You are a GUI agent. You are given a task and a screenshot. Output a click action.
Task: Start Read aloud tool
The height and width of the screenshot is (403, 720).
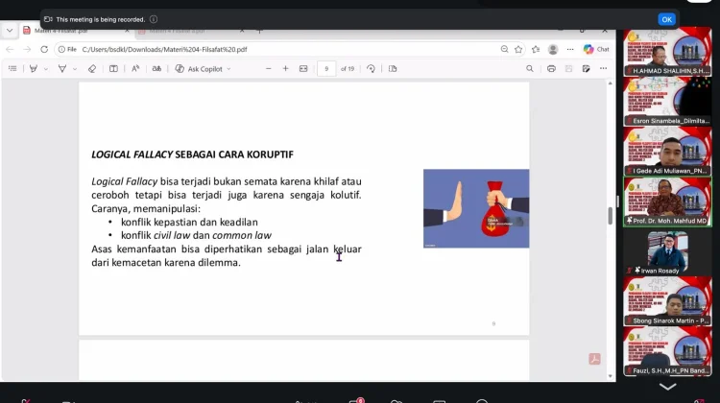click(x=135, y=68)
